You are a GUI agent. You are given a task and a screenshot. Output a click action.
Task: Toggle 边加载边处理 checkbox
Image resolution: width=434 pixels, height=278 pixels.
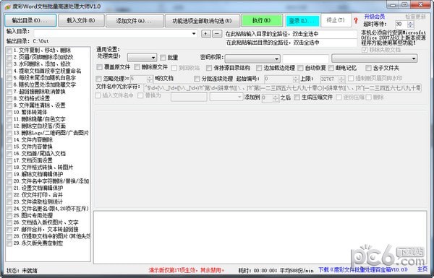pos(259,68)
